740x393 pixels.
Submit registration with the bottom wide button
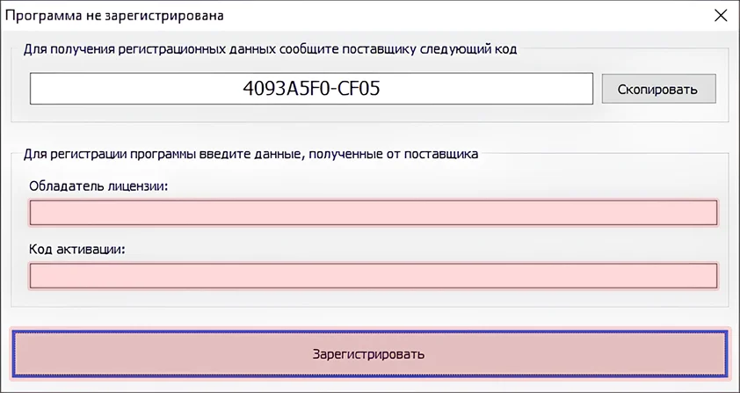[x=369, y=354]
